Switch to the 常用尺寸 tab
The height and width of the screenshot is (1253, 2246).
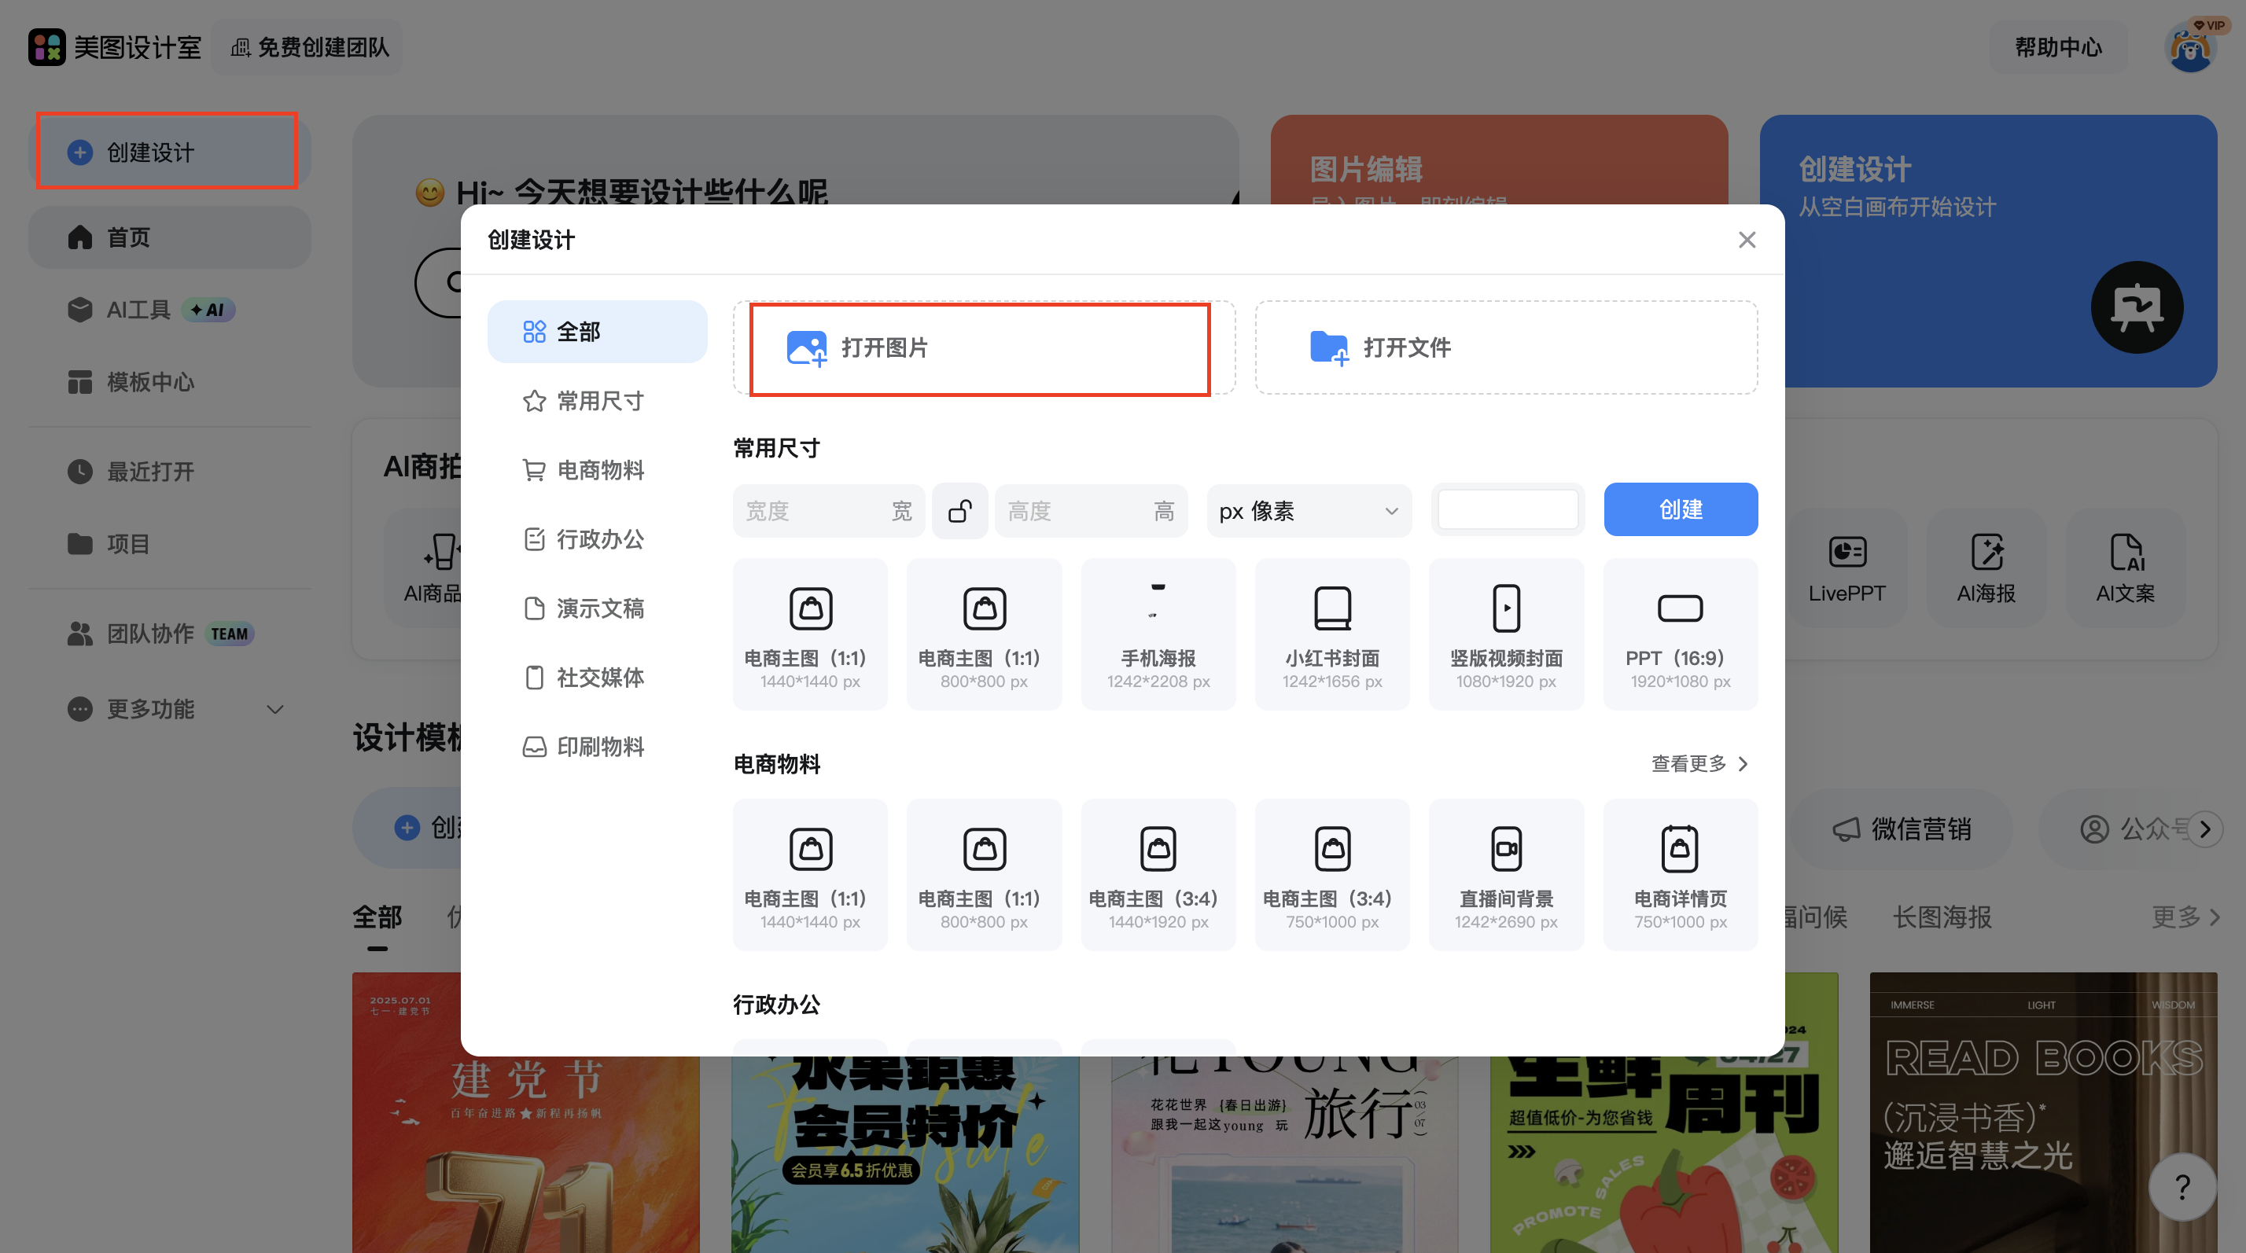click(x=602, y=401)
